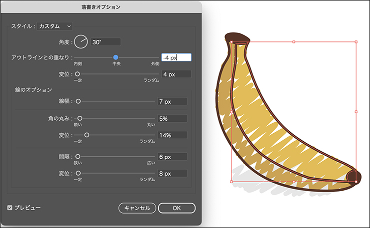Confirm the dialog with the OK button
The height and width of the screenshot is (228, 370).
[x=176, y=208]
